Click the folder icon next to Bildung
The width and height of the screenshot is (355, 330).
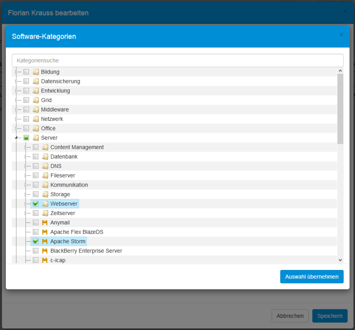point(35,72)
